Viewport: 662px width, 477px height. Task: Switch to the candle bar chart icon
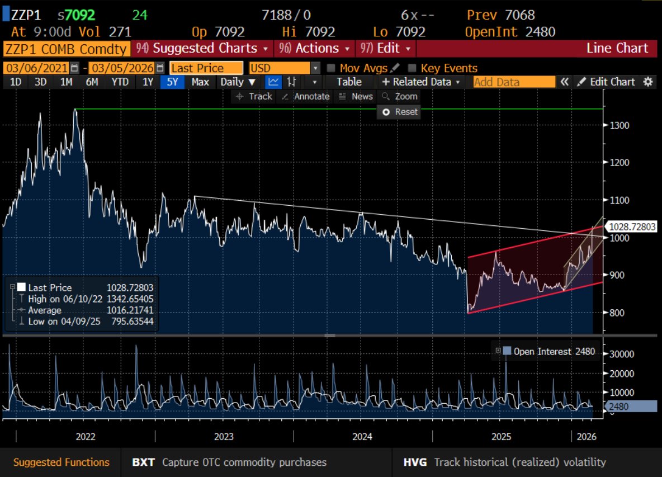tap(292, 82)
